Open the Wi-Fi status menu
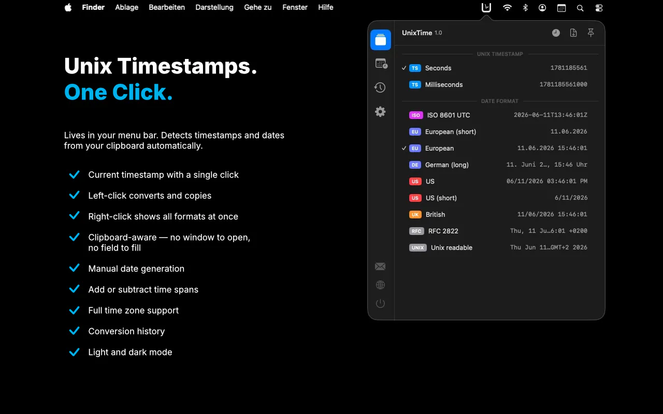The width and height of the screenshot is (663, 414). click(507, 8)
